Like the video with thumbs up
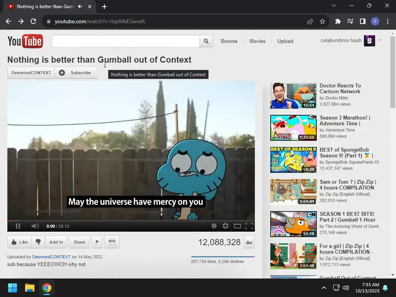This screenshot has width=396, height=297. point(19,242)
